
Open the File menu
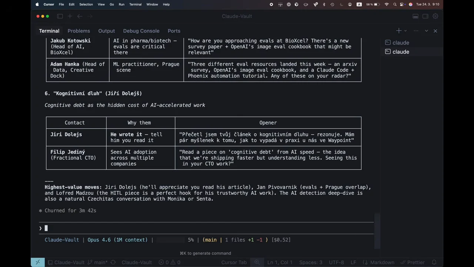coord(61,4)
